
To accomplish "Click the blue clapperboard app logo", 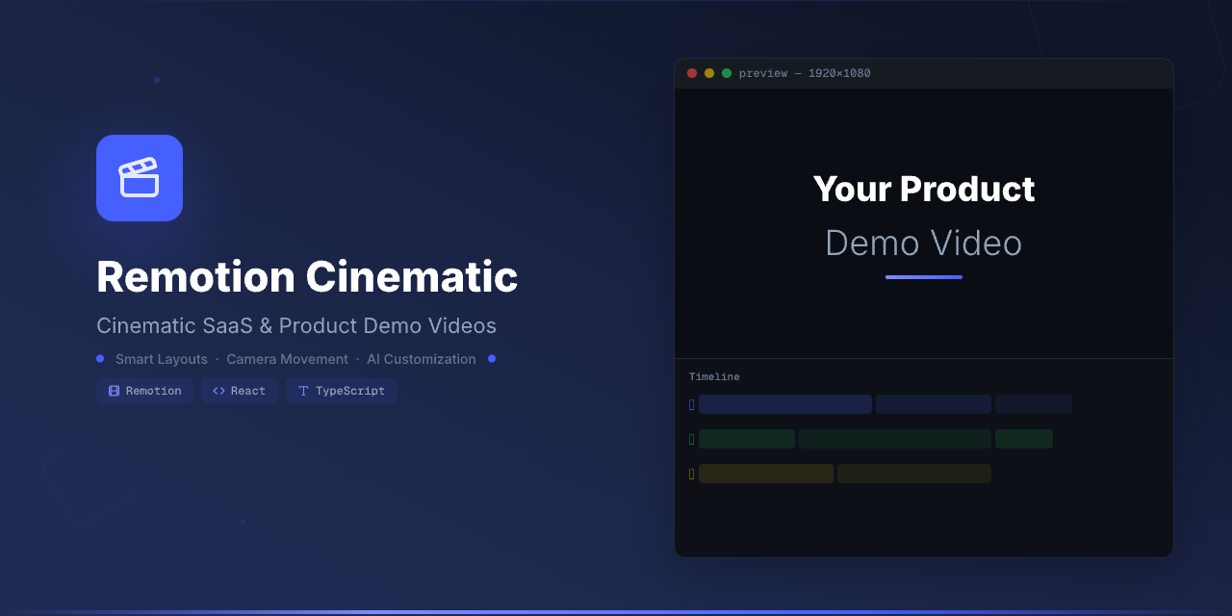I will [140, 178].
